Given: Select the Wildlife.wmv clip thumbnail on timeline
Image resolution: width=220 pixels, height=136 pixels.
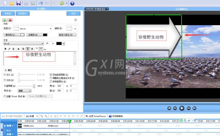Looking at the screenshot, I should click(20, 126).
